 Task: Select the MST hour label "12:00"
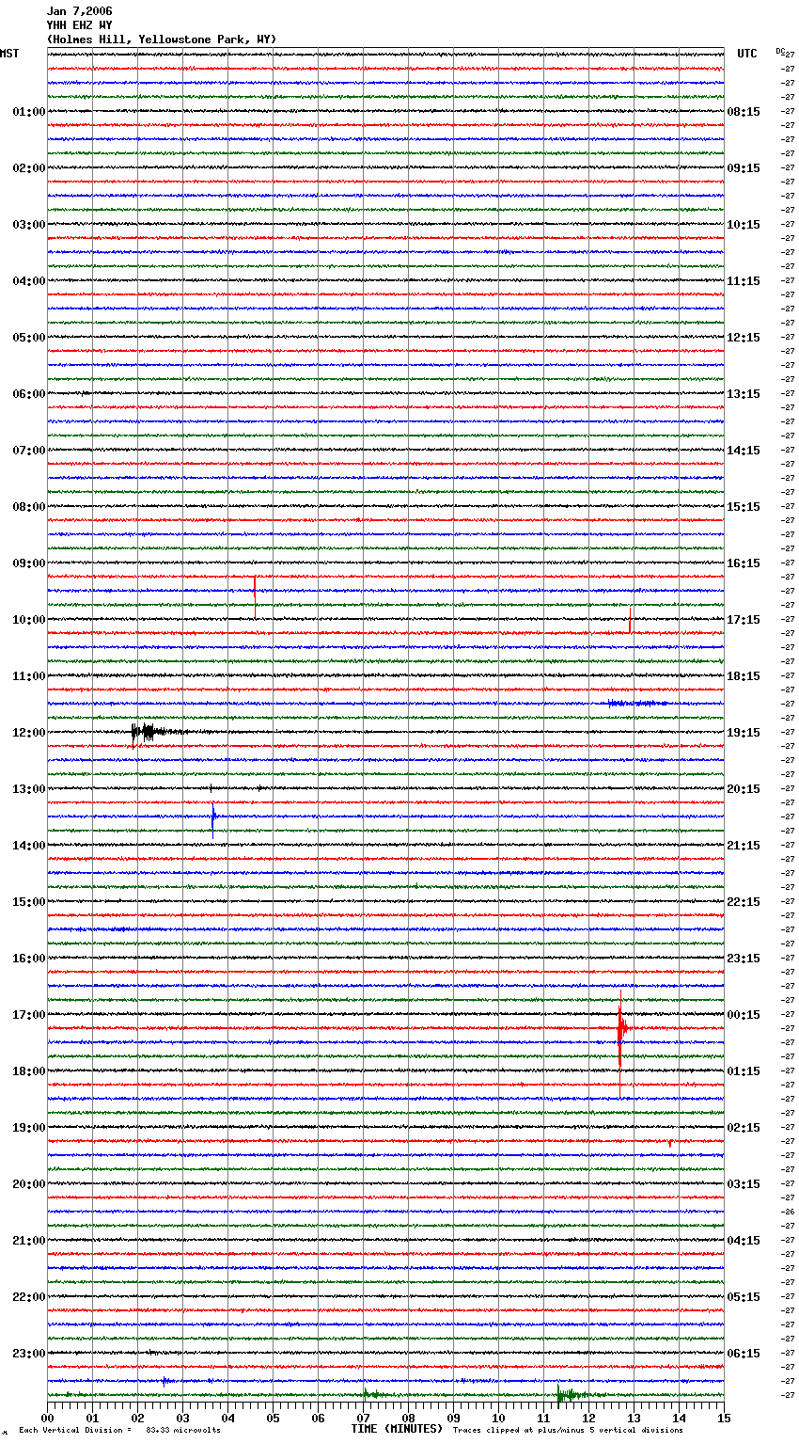[29, 733]
